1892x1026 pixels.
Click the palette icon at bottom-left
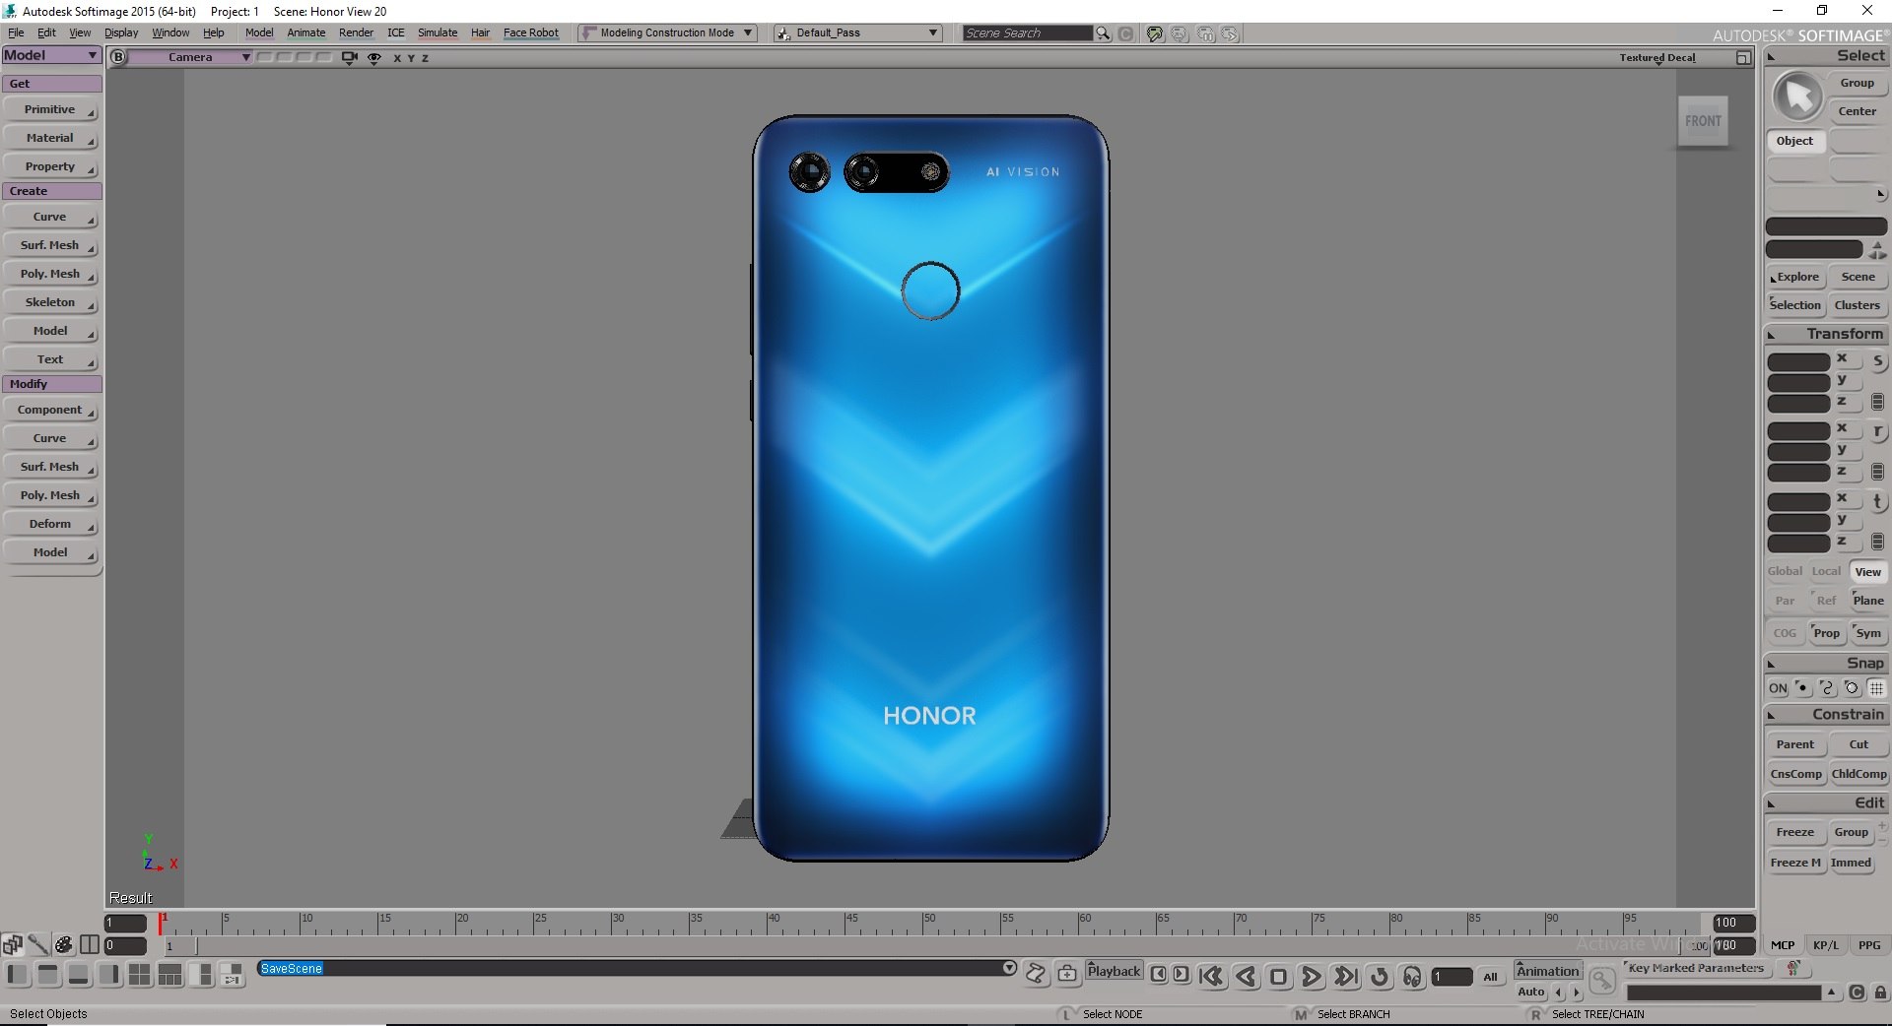pyautogui.click(x=64, y=945)
